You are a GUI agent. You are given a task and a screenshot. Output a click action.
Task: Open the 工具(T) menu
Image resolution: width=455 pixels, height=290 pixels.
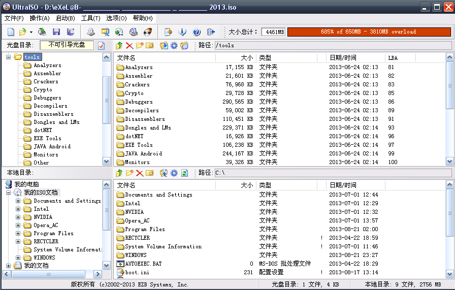90,18
